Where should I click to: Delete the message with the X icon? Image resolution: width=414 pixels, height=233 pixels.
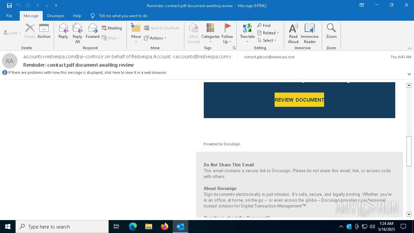[x=30, y=31]
